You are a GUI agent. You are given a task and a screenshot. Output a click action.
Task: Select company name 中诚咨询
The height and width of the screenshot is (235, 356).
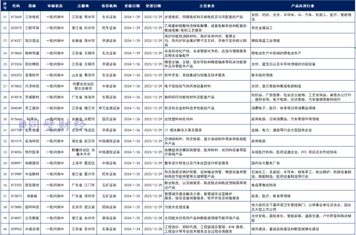(32, 229)
